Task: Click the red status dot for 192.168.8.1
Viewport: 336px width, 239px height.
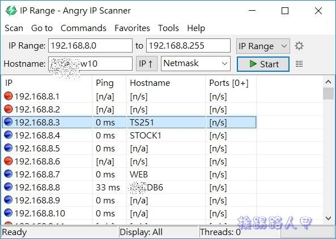Action: (8, 96)
